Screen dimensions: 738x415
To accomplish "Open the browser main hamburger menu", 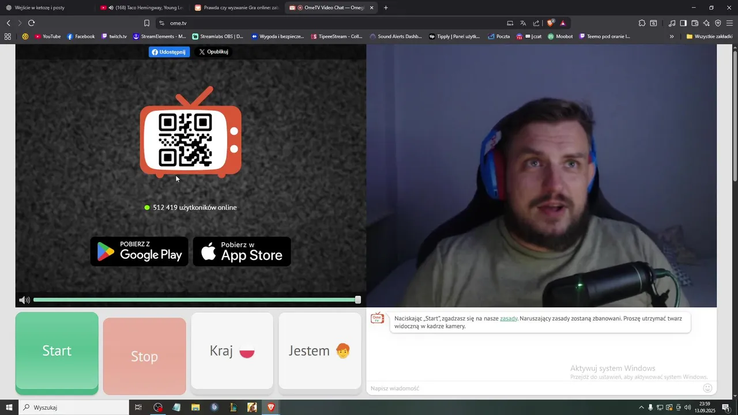I will coord(730,23).
